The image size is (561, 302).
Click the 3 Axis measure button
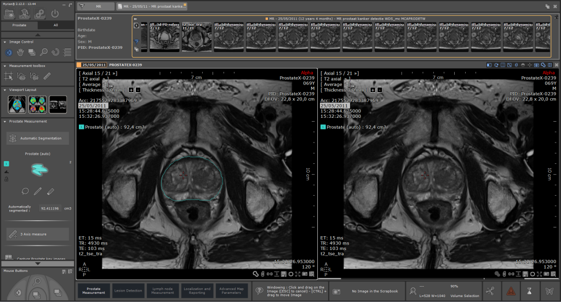pos(37,234)
